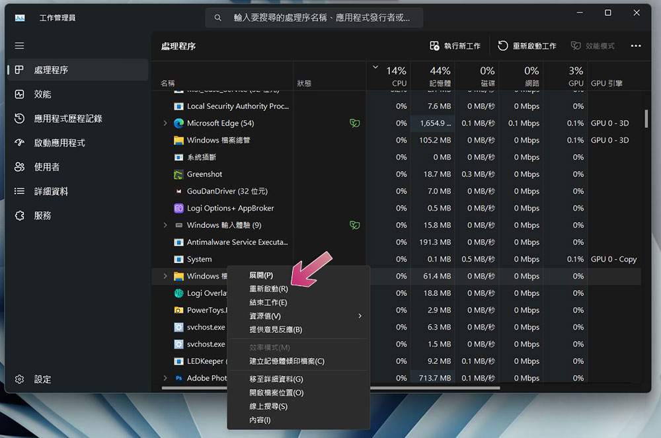Click the horizontal scrollbar of process list
661x438 pixels.
tap(330, 388)
